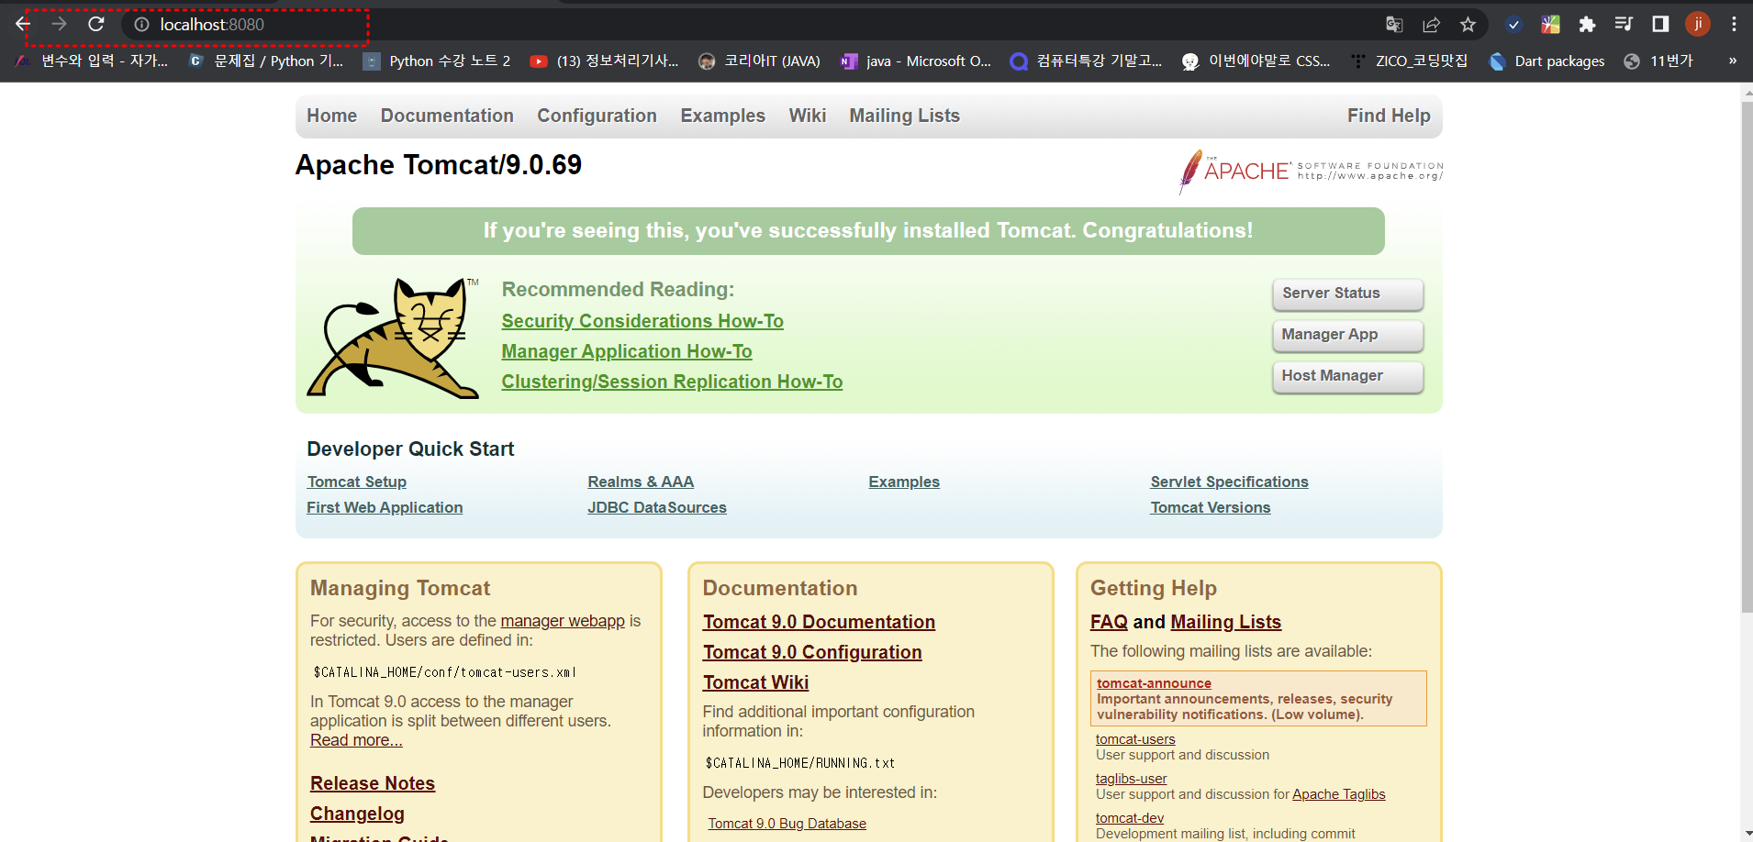The width and height of the screenshot is (1753, 842).
Task: Click the Host Manager button
Action: tap(1347, 376)
